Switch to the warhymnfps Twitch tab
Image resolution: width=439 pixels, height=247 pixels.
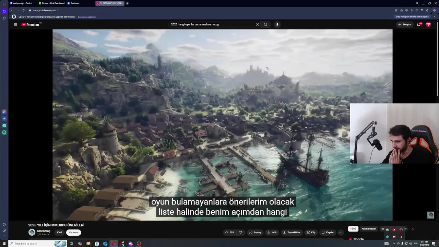pos(22,3)
